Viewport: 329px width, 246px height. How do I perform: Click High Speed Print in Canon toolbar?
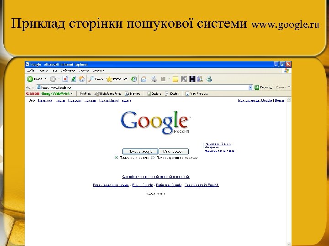coord(108,94)
